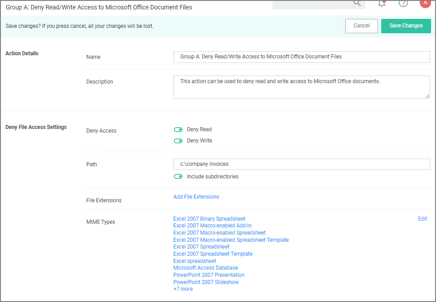The width and height of the screenshot is (436, 302).
Task: Click into the Name input field
Action: point(301,57)
